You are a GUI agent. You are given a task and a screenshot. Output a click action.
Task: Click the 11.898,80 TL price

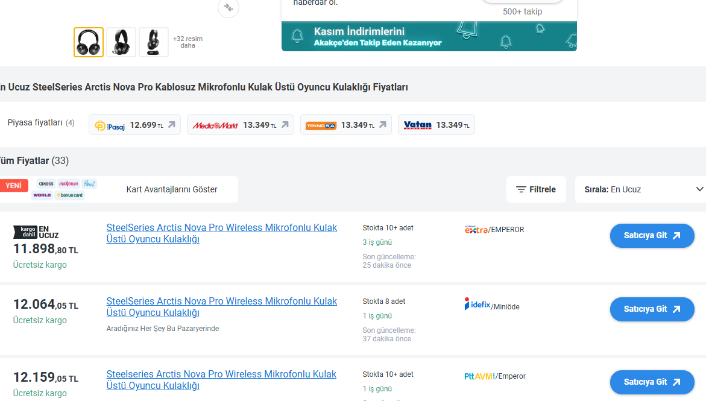(45, 248)
